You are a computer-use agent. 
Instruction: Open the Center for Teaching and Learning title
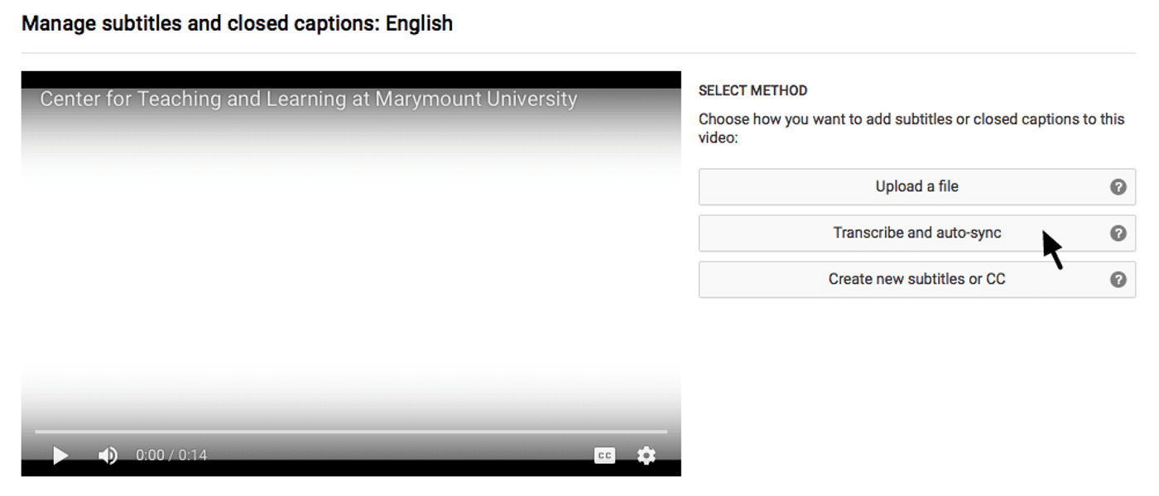308,99
